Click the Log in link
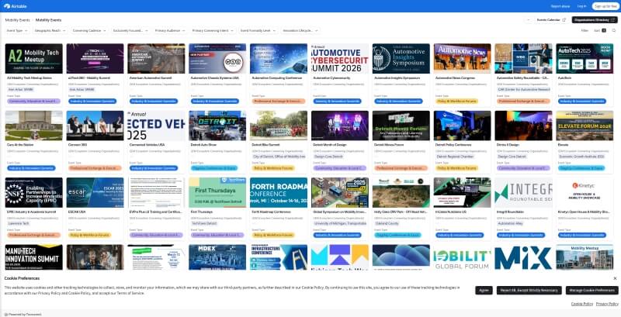The width and height of the screenshot is (621, 317). click(581, 6)
